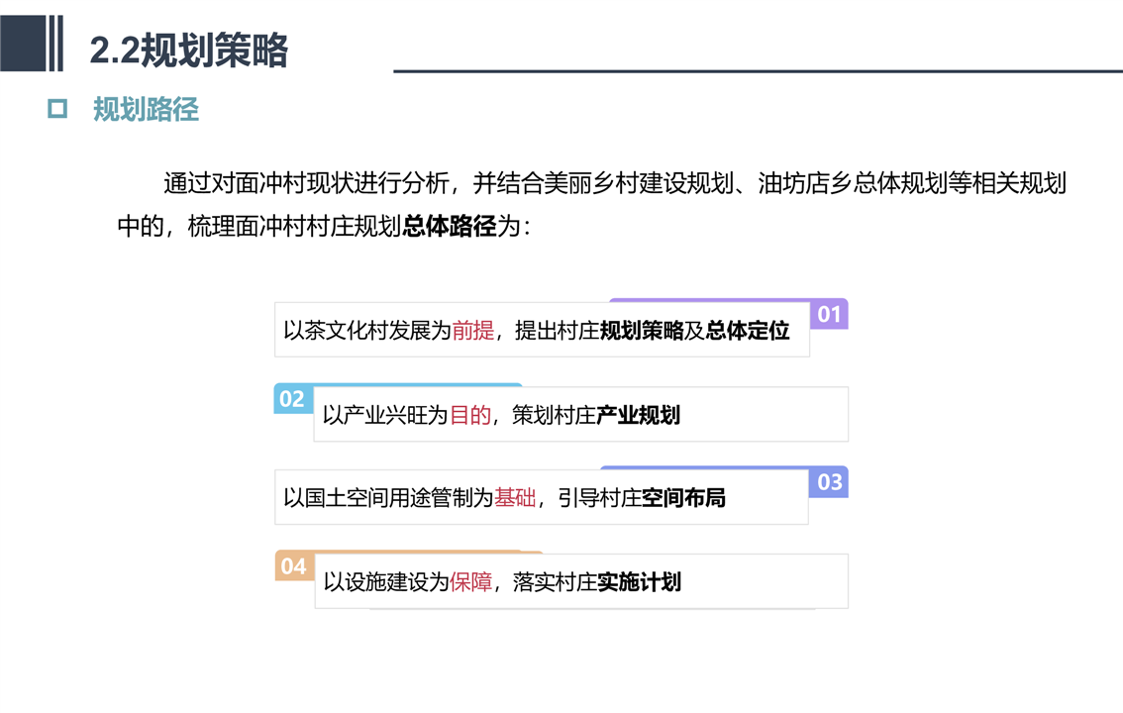Viewport: 1123px width, 713px height.
Task: Click the orange 04 number badge
Action: click(x=294, y=566)
